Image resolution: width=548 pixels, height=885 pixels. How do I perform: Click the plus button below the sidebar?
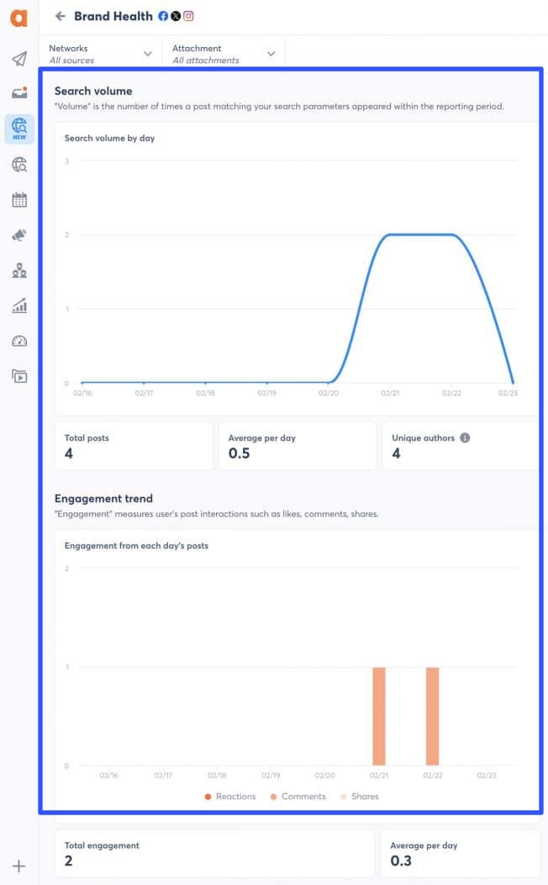pyautogui.click(x=18, y=865)
